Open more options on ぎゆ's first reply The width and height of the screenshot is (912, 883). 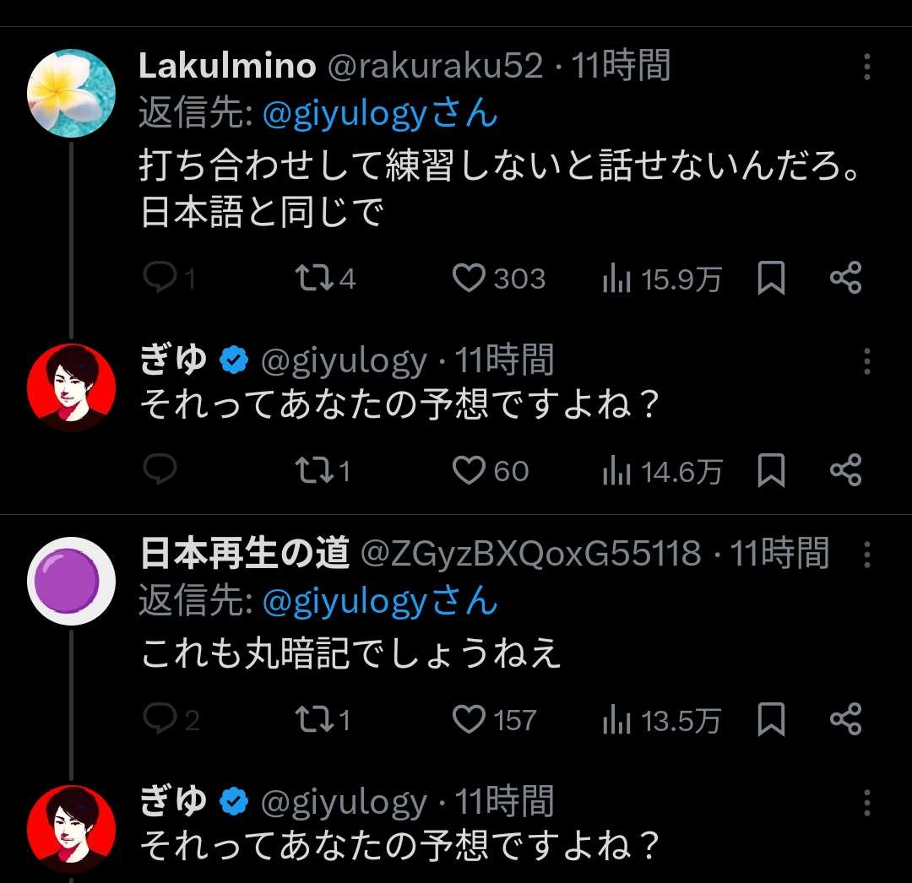point(866,361)
